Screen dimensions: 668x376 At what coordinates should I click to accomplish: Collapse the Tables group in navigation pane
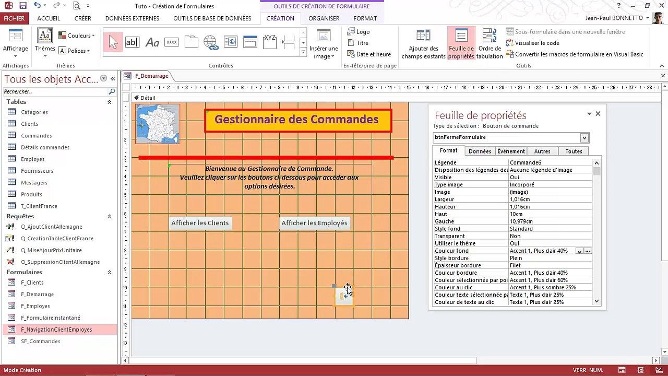point(109,102)
